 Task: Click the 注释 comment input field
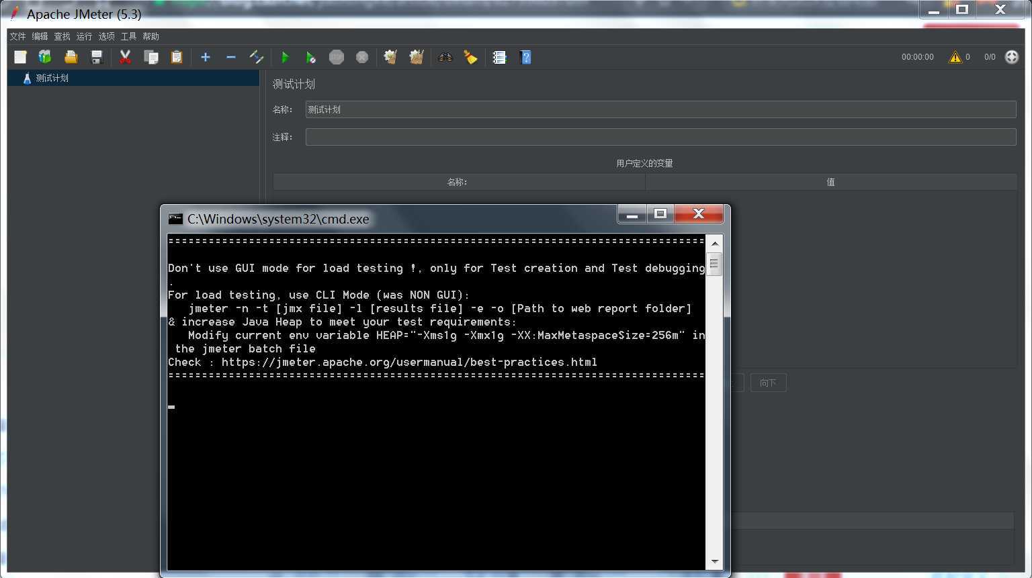(x=660, y=137)
